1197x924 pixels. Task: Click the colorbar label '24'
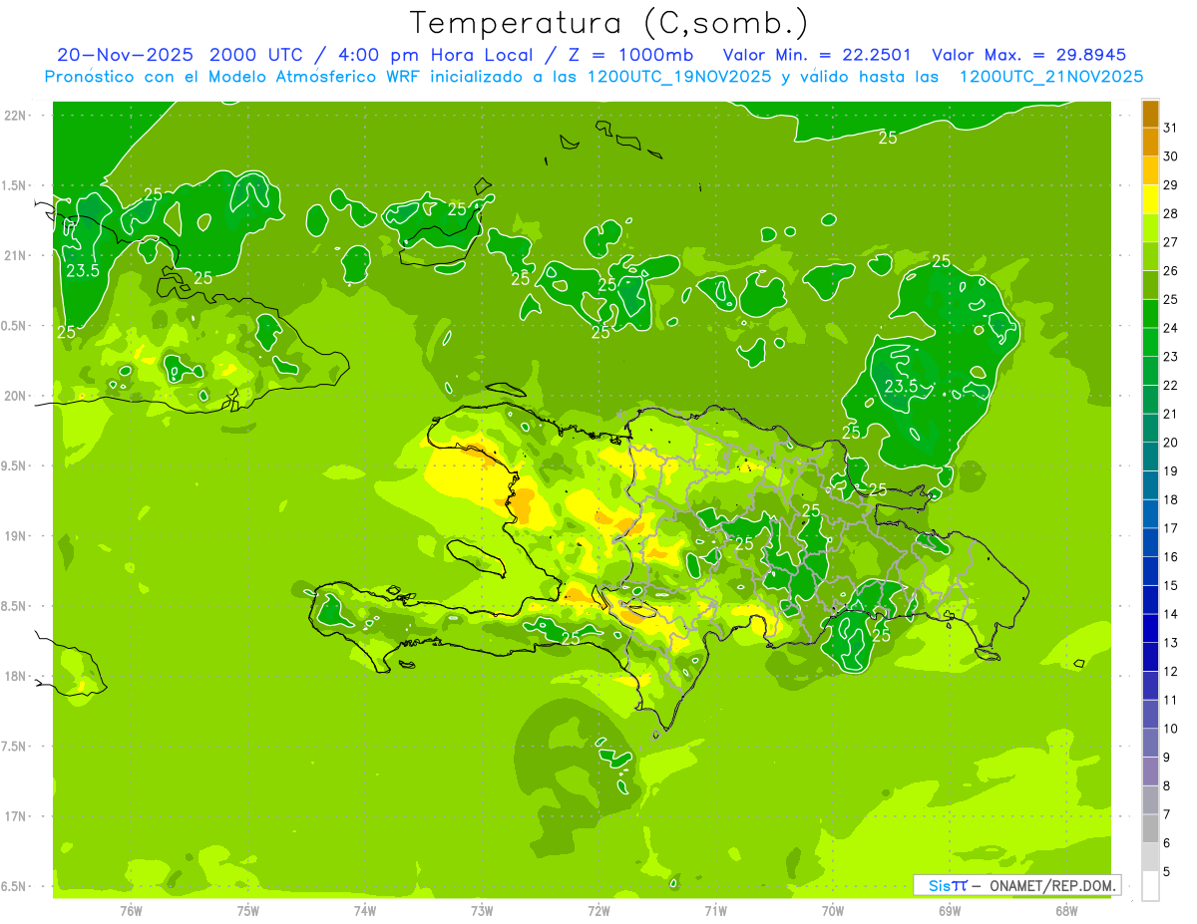pos(1171,328)
